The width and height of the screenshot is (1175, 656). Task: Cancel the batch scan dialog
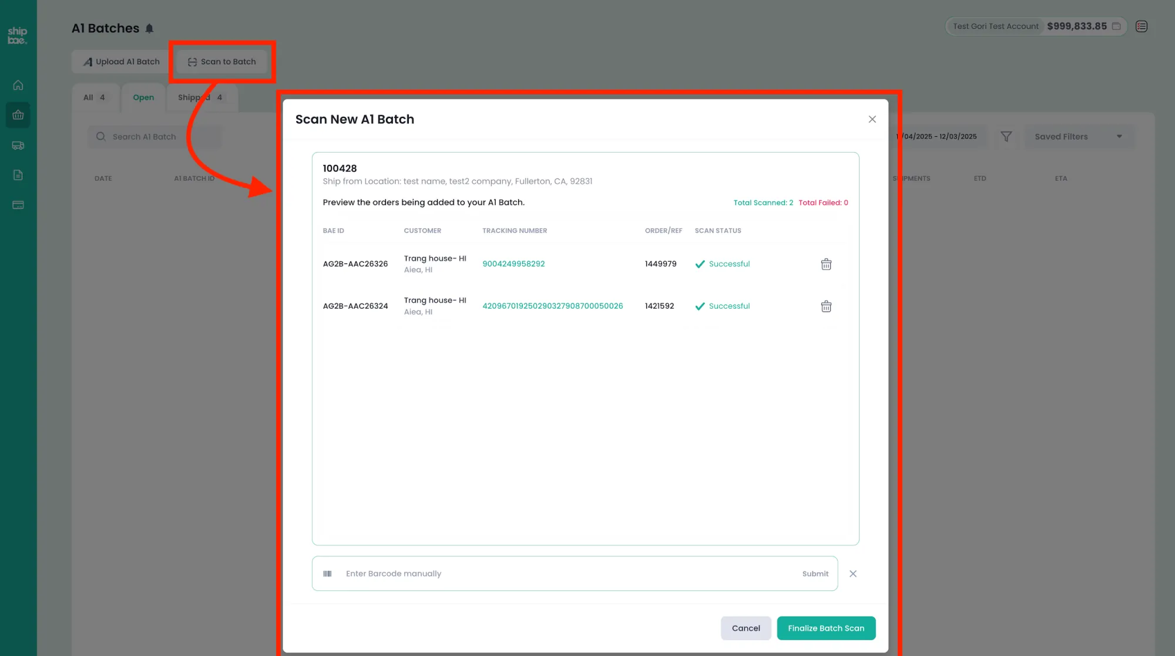pos(746,628)
